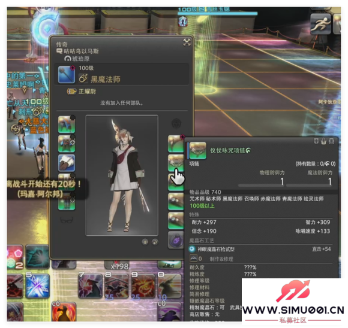Activate hotbar skill in slot 9
348x328 pixels.
(x=143, y=286)
